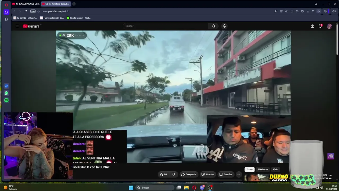Toggle the VPN badge in address bar
This screenshot has height=191, width=339.
(33, 11)
